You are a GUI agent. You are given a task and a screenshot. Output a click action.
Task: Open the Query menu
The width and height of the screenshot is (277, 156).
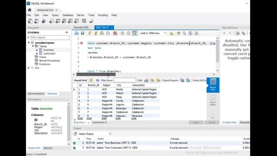coord(55,15)
